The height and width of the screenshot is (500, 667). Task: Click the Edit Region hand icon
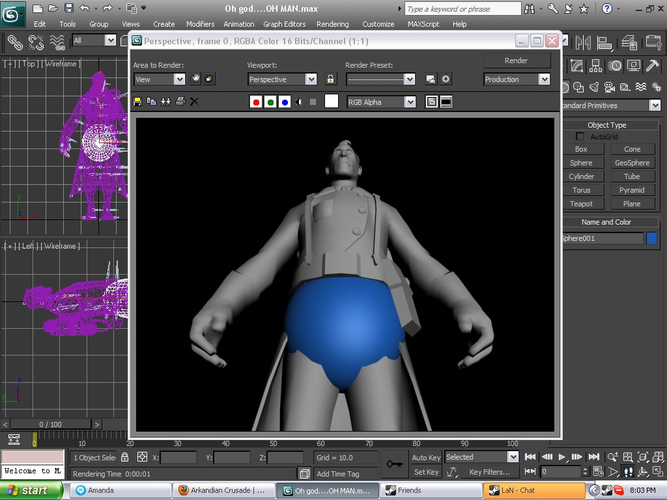click(195, 79)
